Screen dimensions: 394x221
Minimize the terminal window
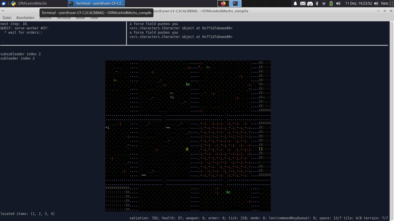click(379, 11)
